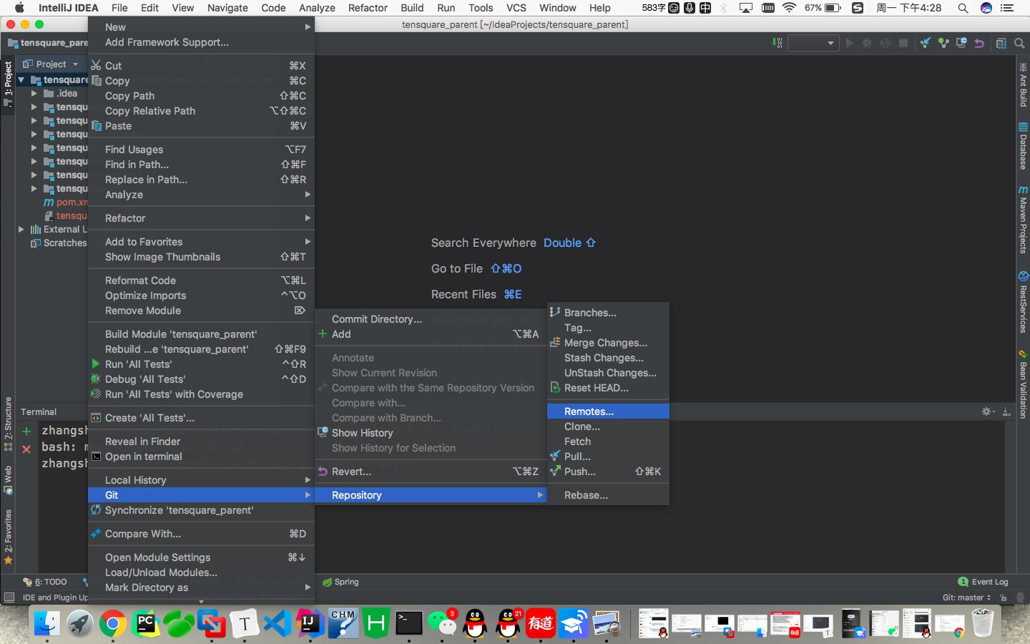Click the Run play icon in toolbar
This screenshot has height=644, width=1030.
pos(850,43)
